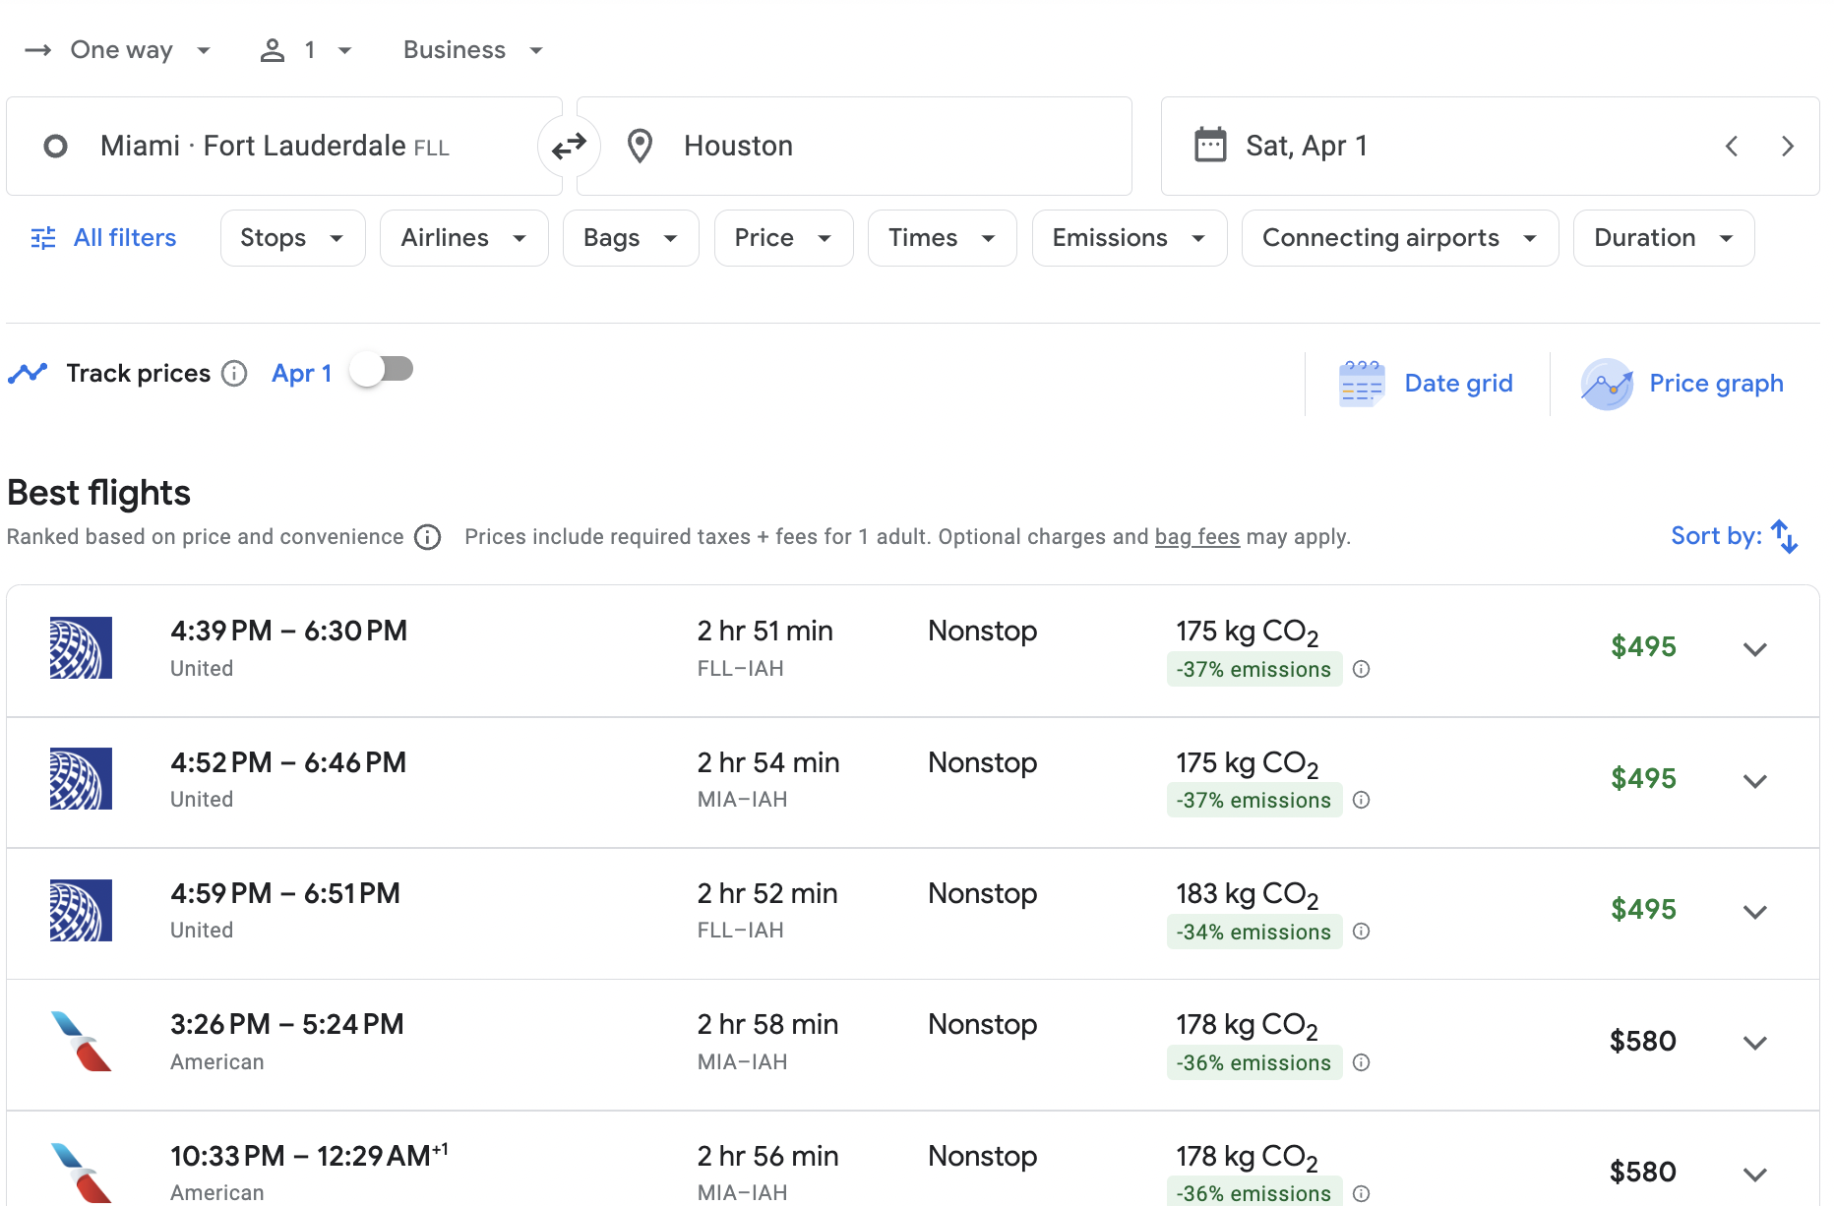Edit the Houston destination field

(x=854, y=147)
